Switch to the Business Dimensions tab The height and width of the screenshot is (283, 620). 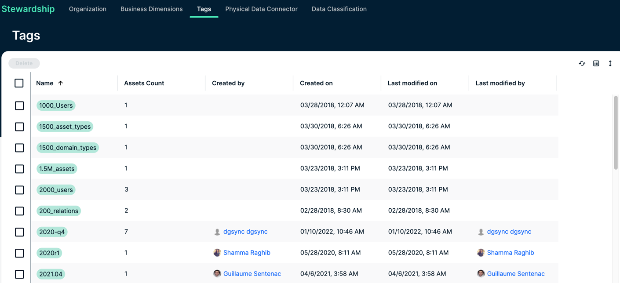tap(151, 9)
